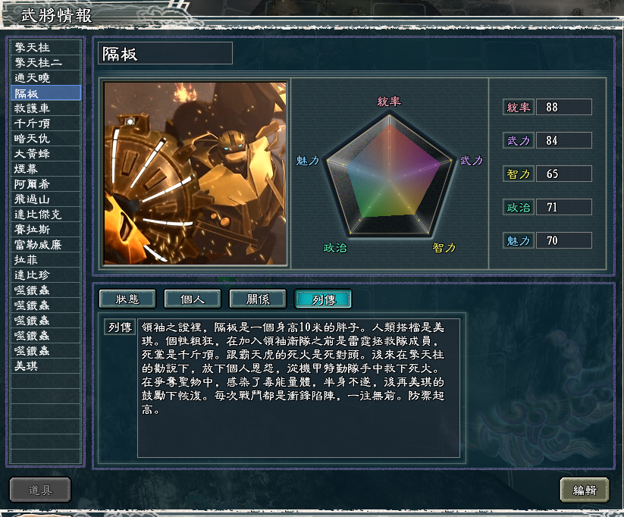
Task: Choose 救護車 in the left list
Action: pos(45,108)
